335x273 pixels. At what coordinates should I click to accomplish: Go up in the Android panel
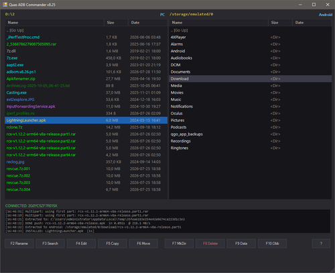[250, 30]
